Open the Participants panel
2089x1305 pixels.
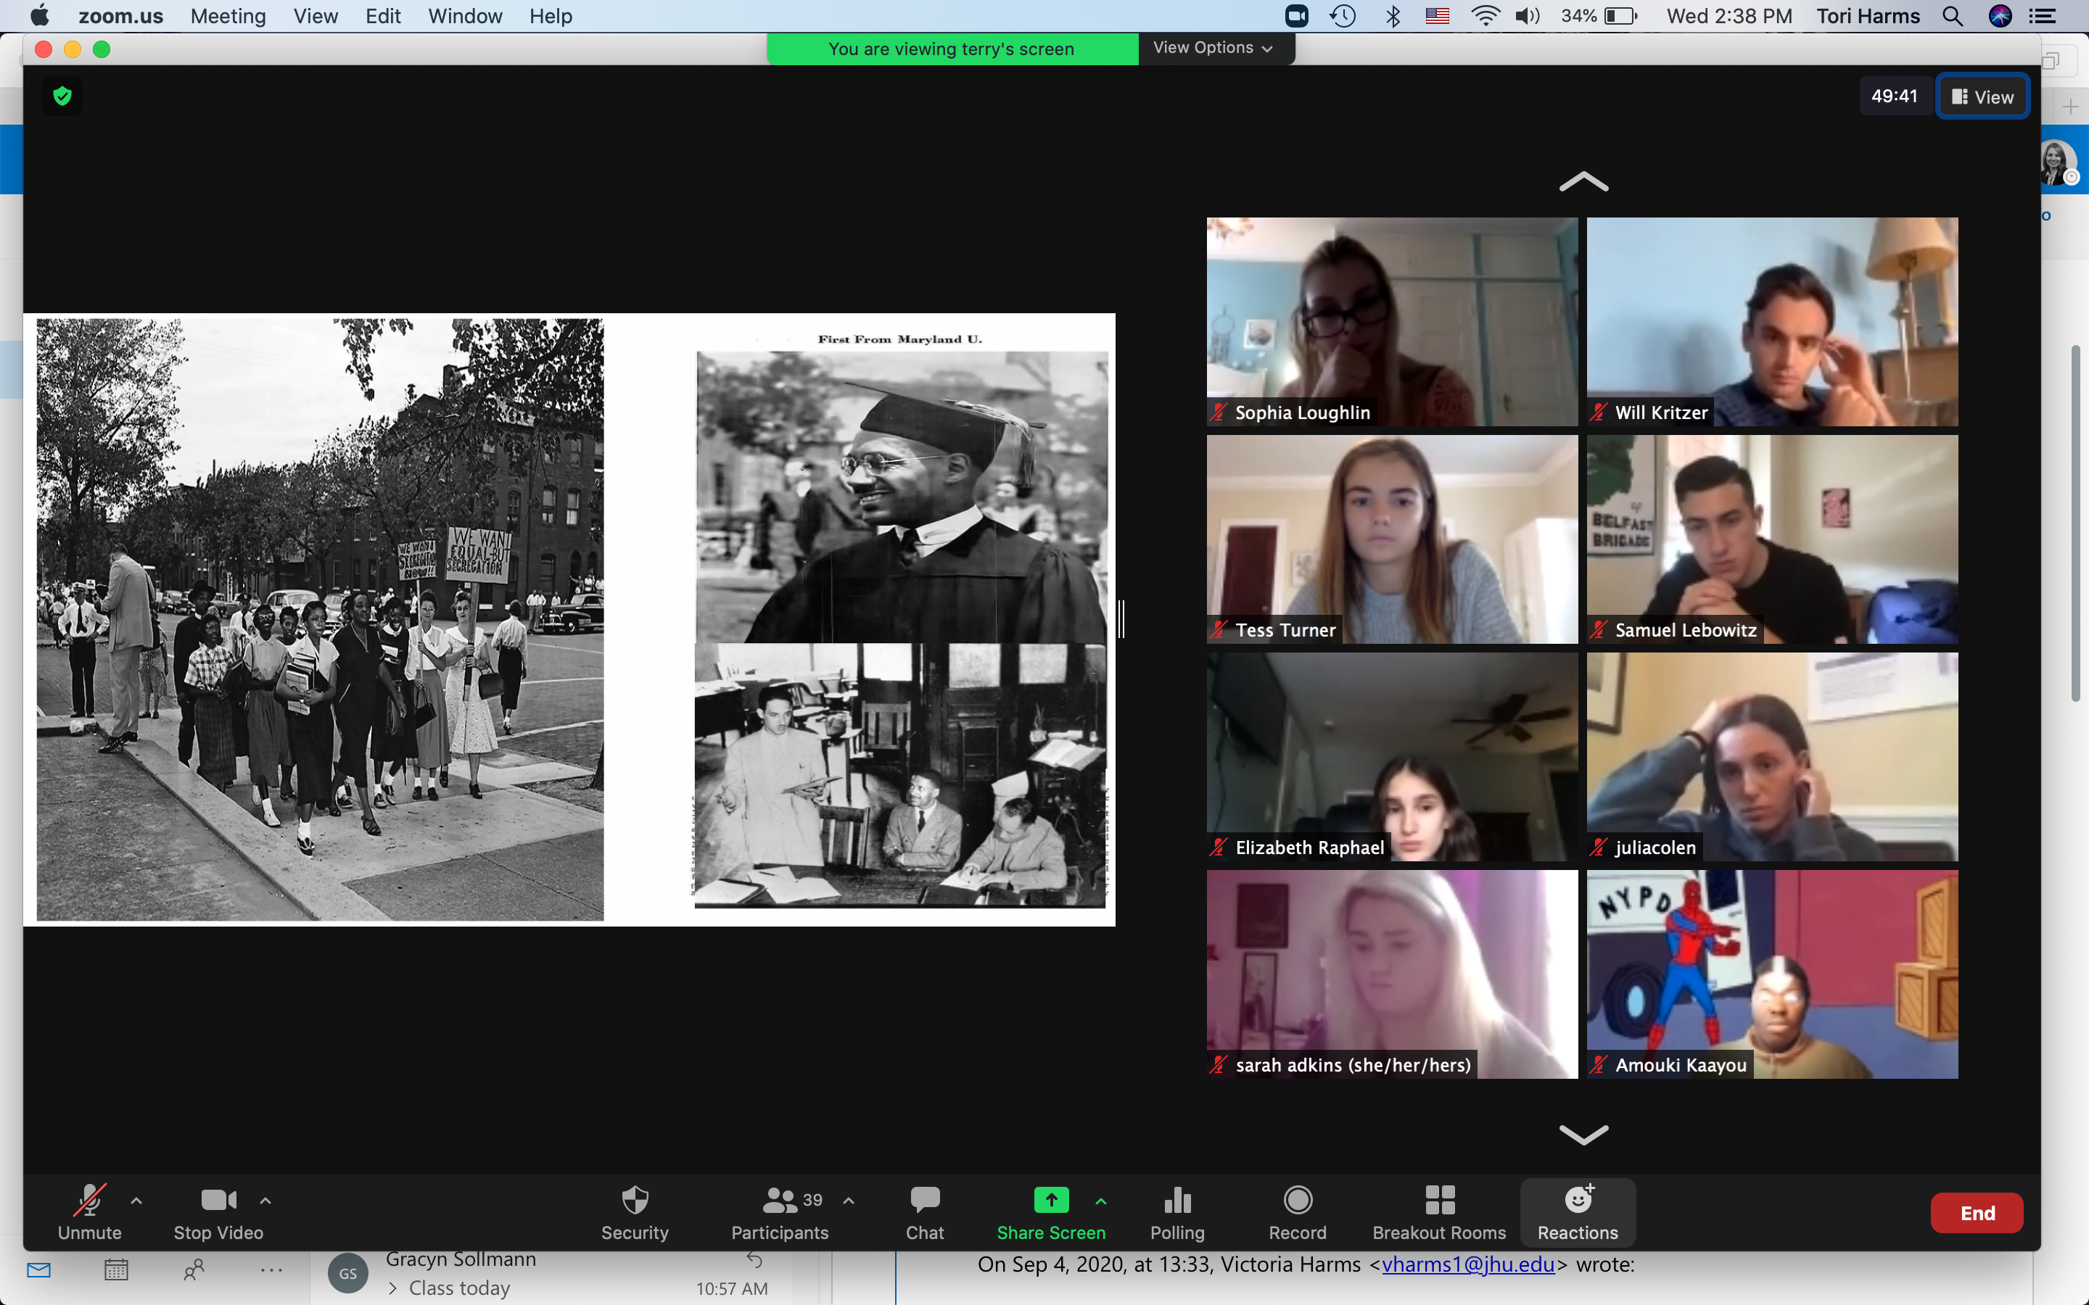point(780,1211)
